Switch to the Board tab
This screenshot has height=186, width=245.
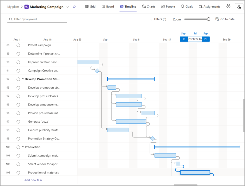[108, 6]
